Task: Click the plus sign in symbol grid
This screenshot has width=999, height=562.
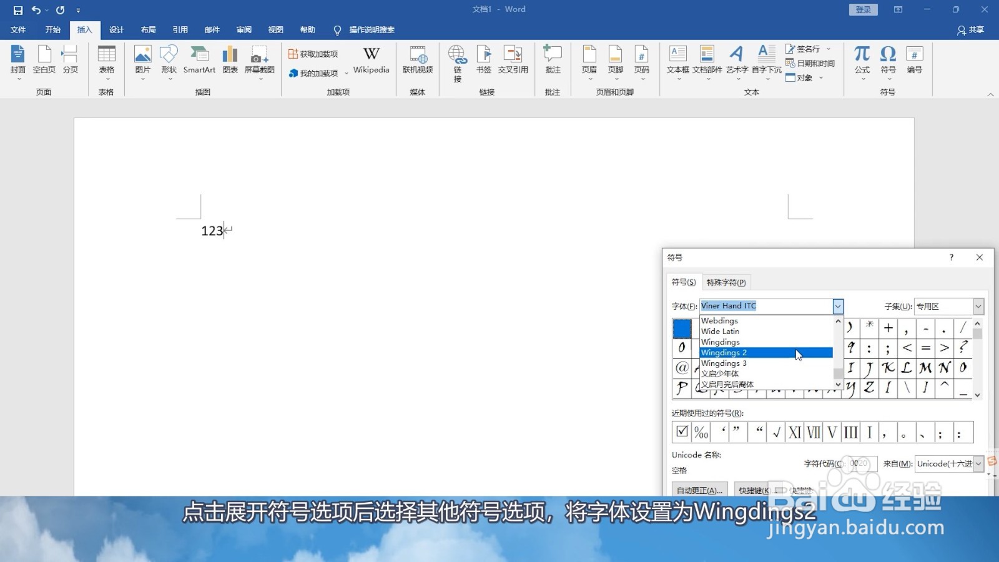Action: click(888, 328)
